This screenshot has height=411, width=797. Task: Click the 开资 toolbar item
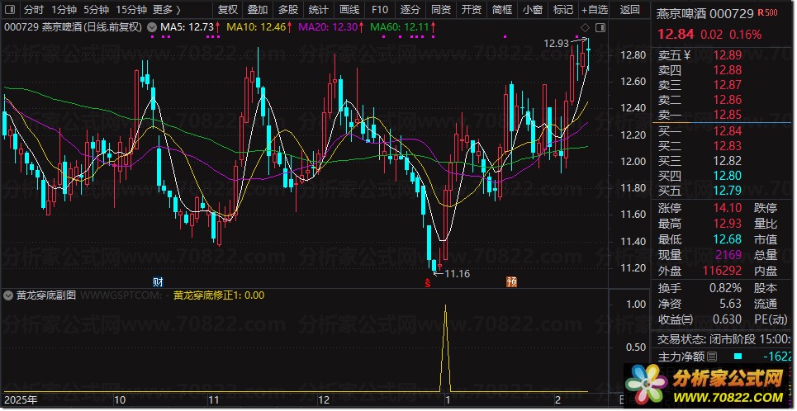472,10
